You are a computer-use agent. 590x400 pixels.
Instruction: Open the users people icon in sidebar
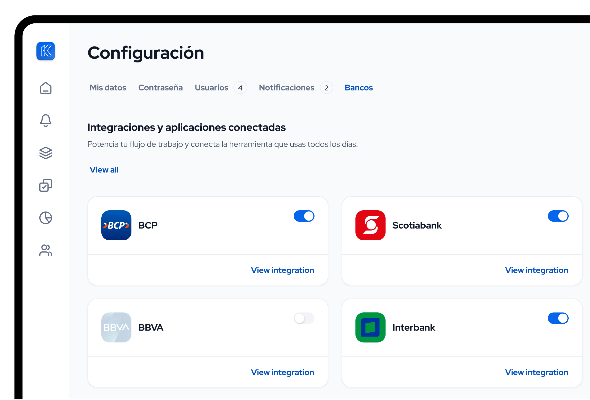(46, 250)
